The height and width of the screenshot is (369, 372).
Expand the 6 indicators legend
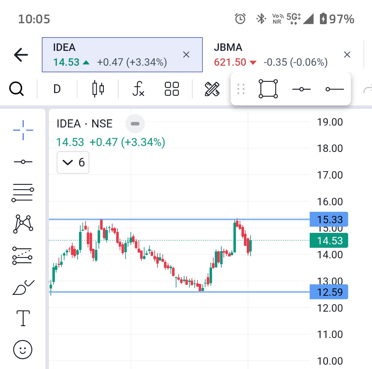(x=73, y=162)
